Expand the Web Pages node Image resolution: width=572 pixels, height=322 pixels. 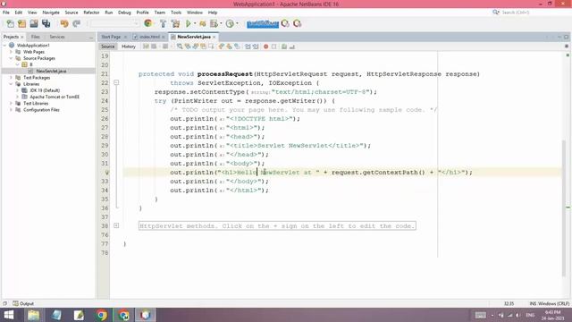point(11,52)
